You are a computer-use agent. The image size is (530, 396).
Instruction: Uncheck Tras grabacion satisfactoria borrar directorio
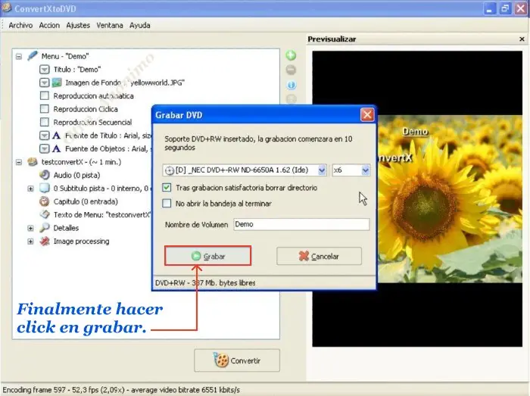(167, 188)
